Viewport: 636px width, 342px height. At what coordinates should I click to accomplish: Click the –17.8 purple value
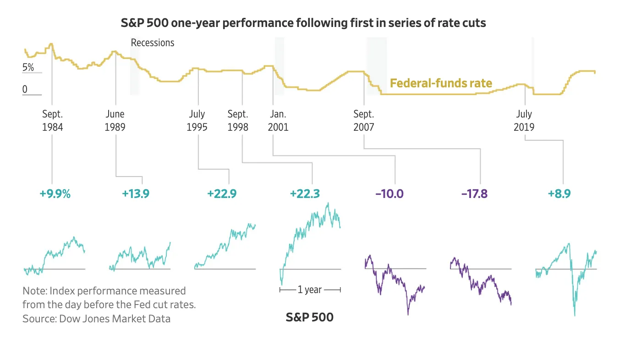click(474, 194)
